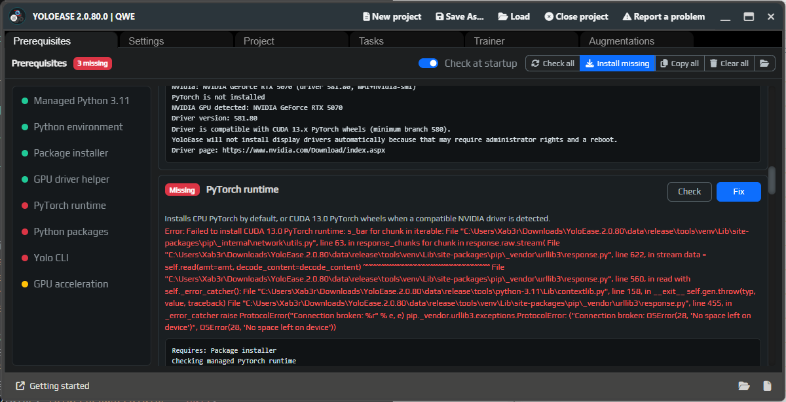
Task: Copy all prerequisite logs
Action: tap(680, 64)
